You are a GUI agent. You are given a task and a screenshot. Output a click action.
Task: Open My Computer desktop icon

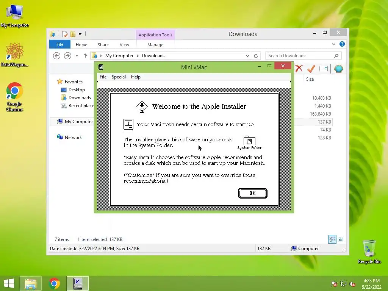pyautogui.click(x=15, y=15)
